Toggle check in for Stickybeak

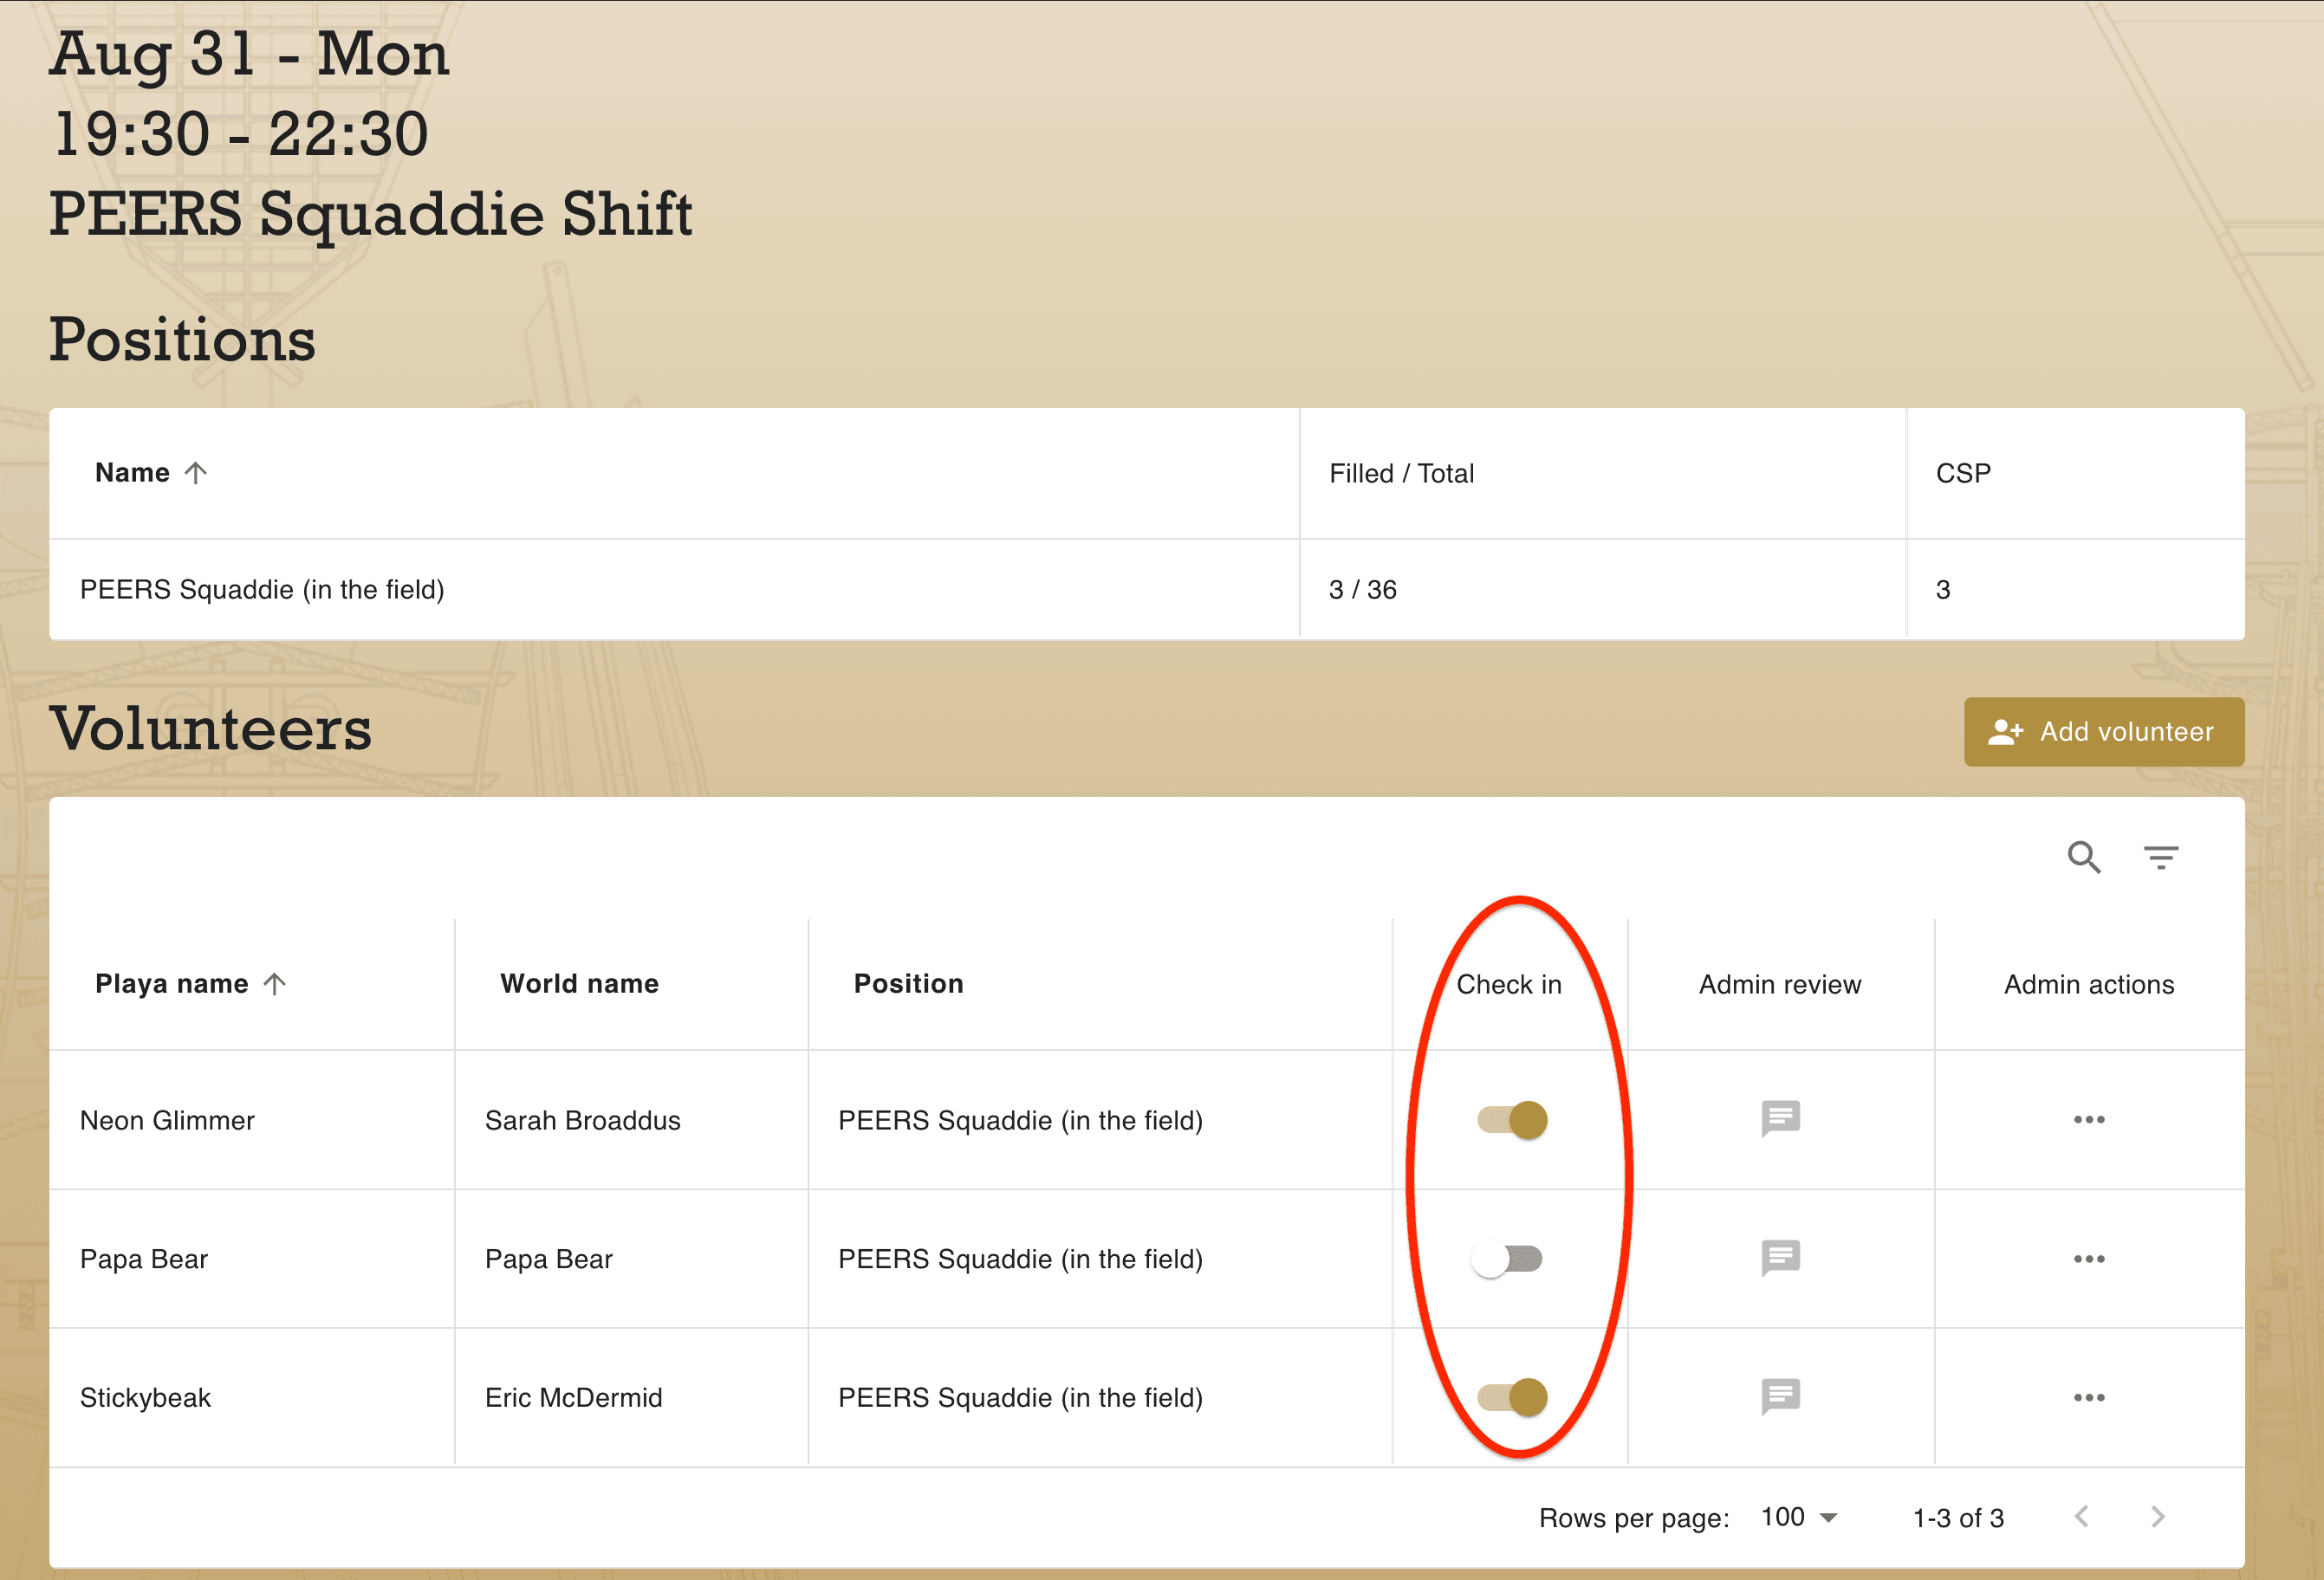(1512, 1397)
